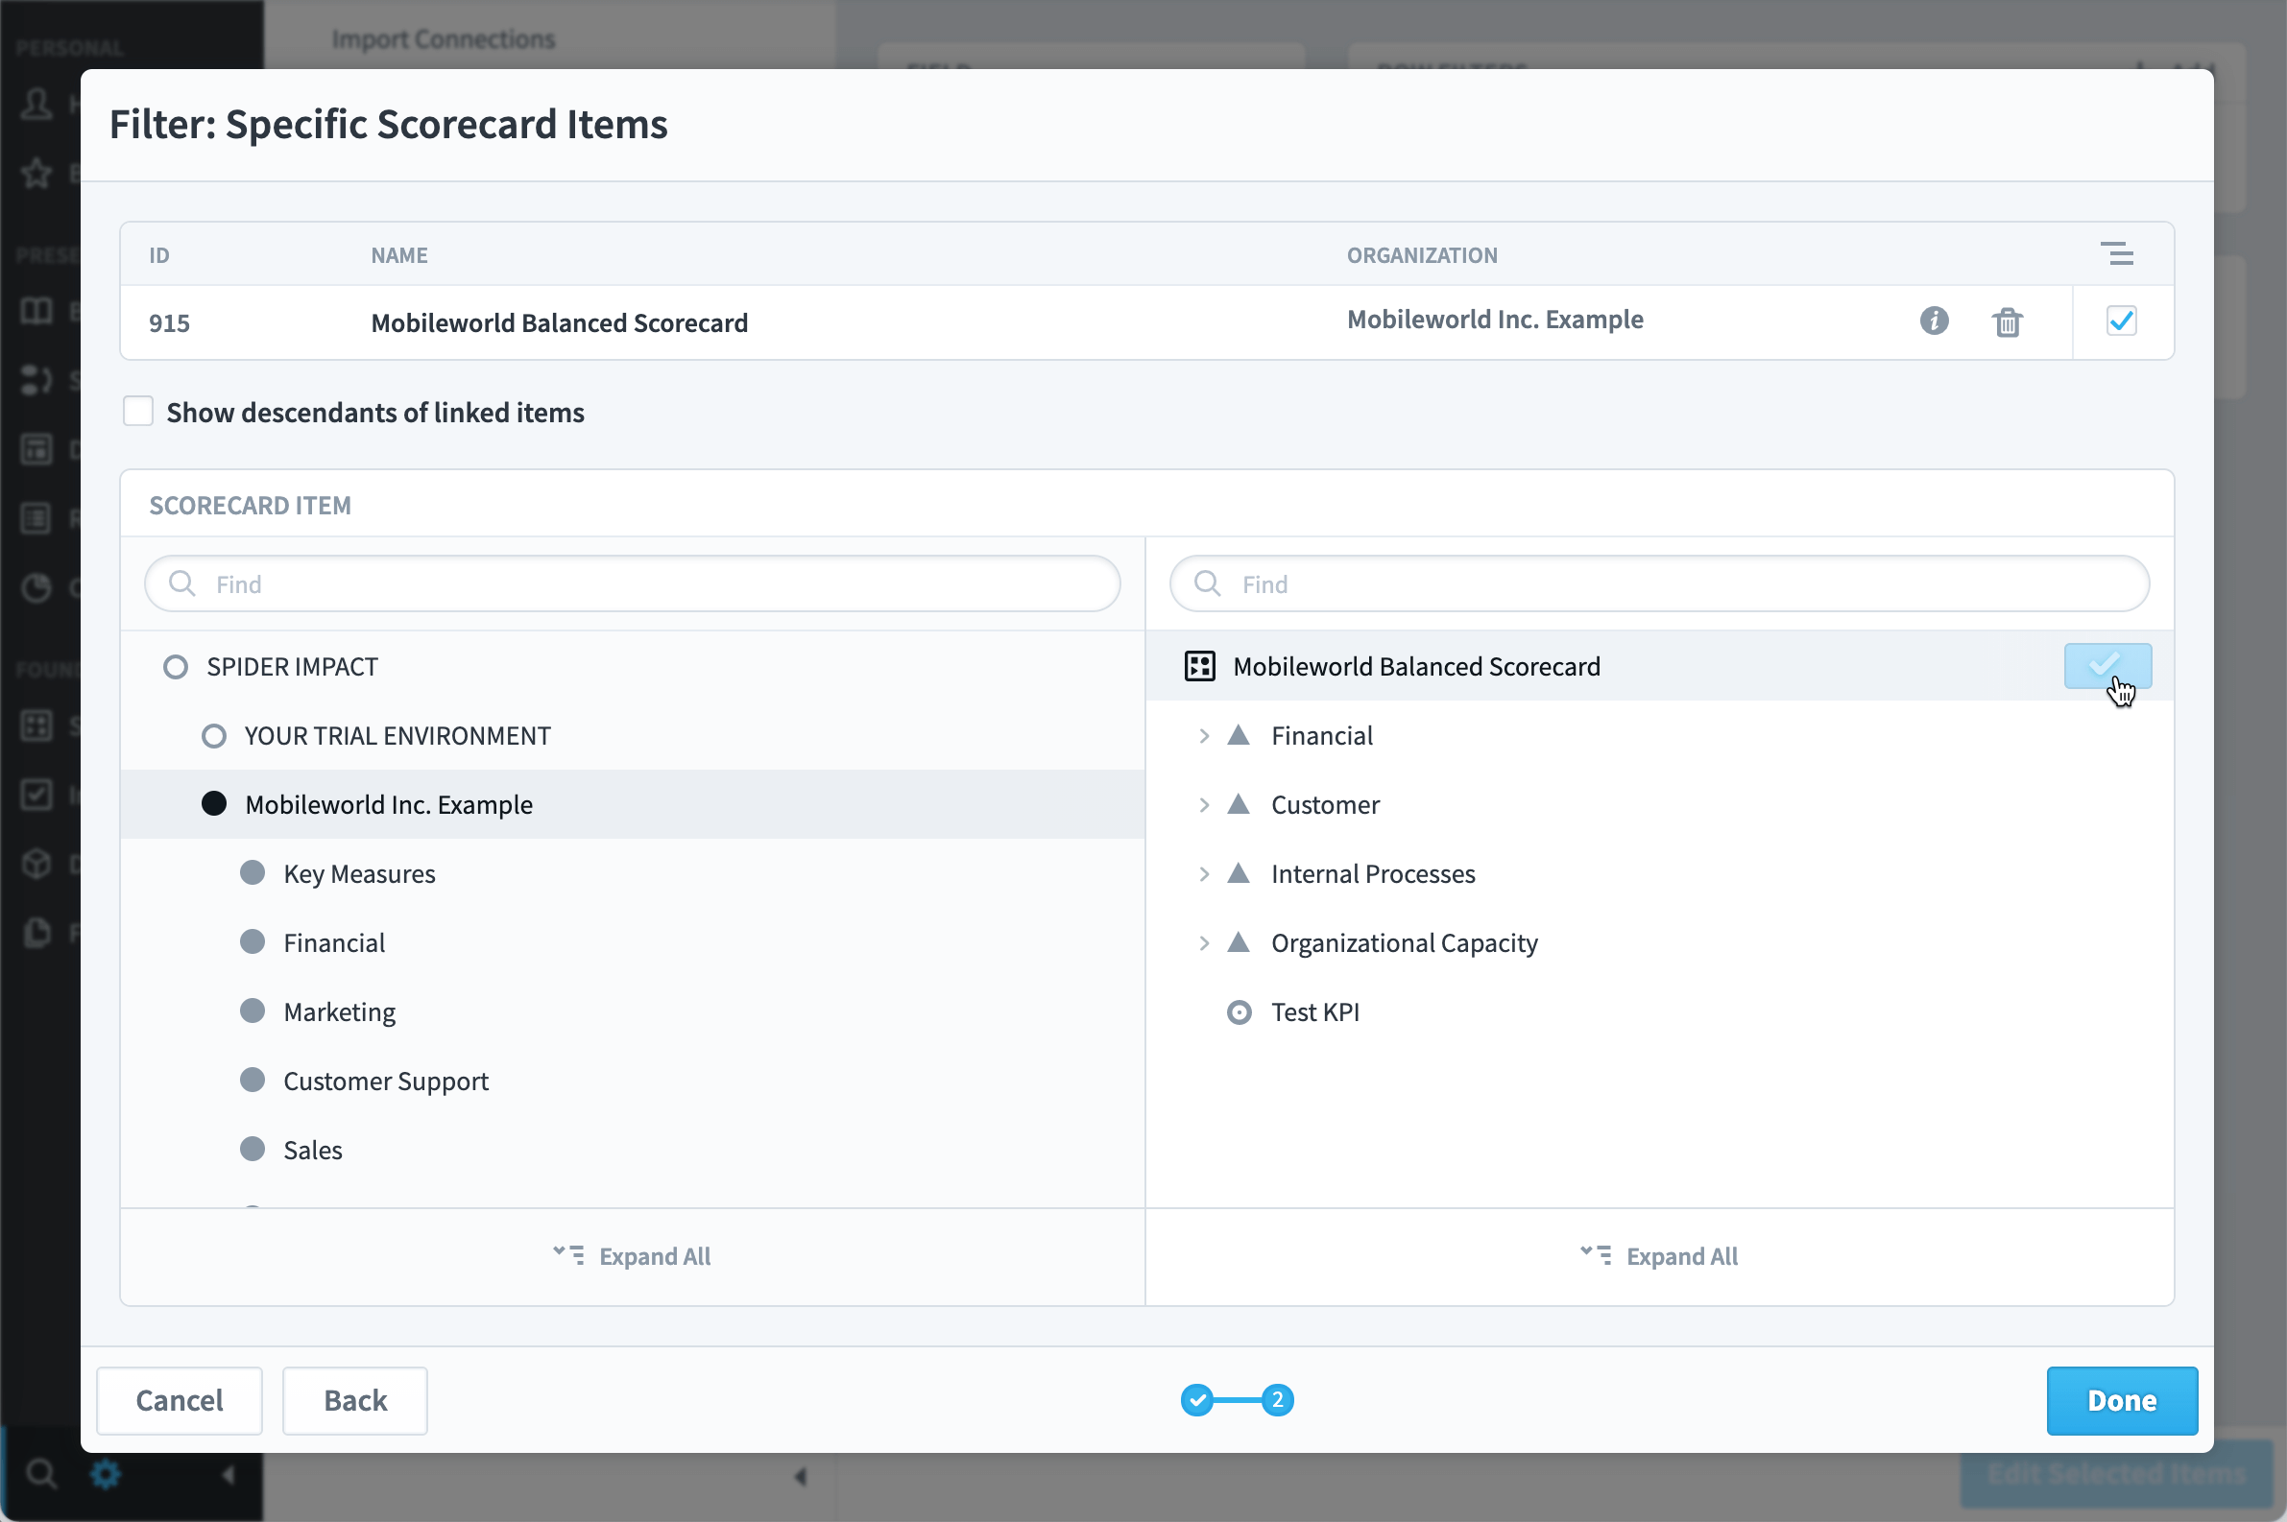
Task: Expand the Internal Processes perspective node
Action: 1204,873
